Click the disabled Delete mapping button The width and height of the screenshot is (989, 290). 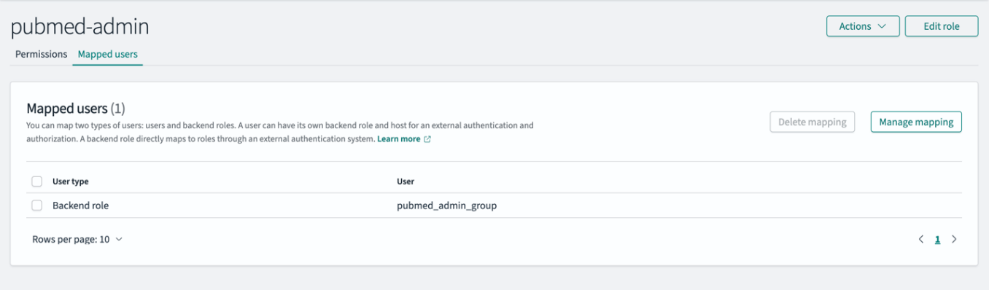[812, 122]
